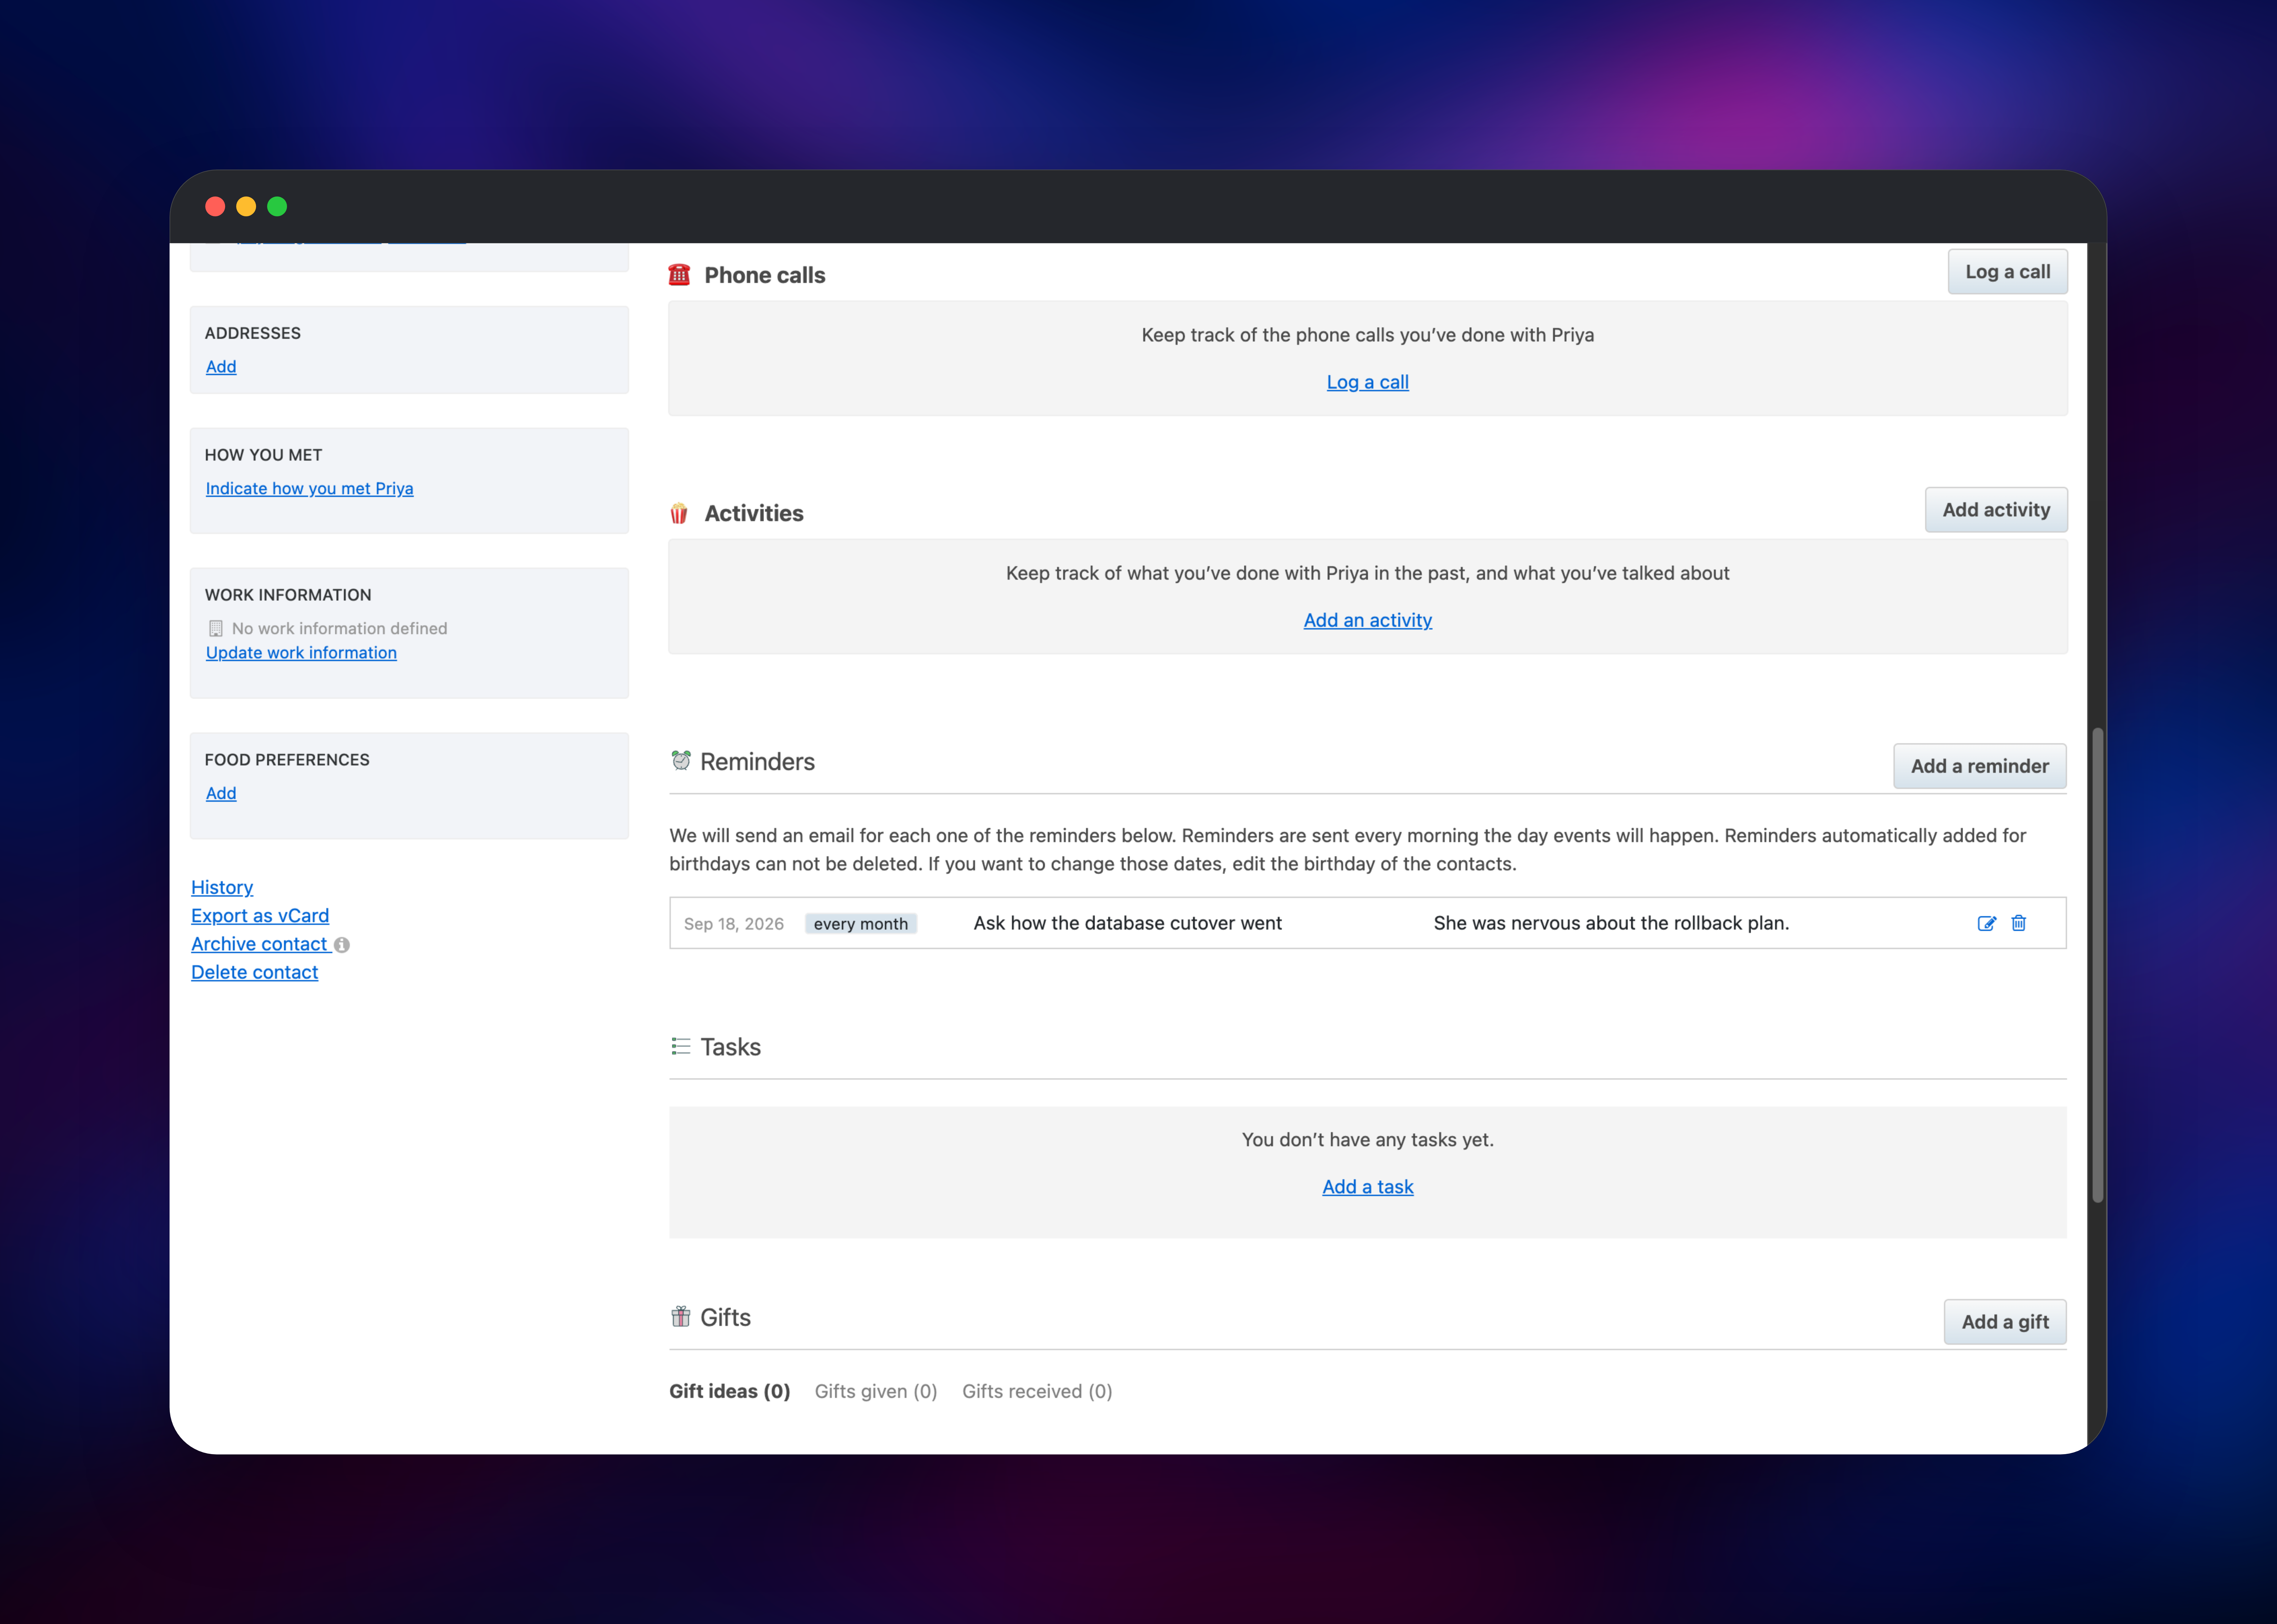
Task: Add an address under Addresses
Action: tap(221, 367)
